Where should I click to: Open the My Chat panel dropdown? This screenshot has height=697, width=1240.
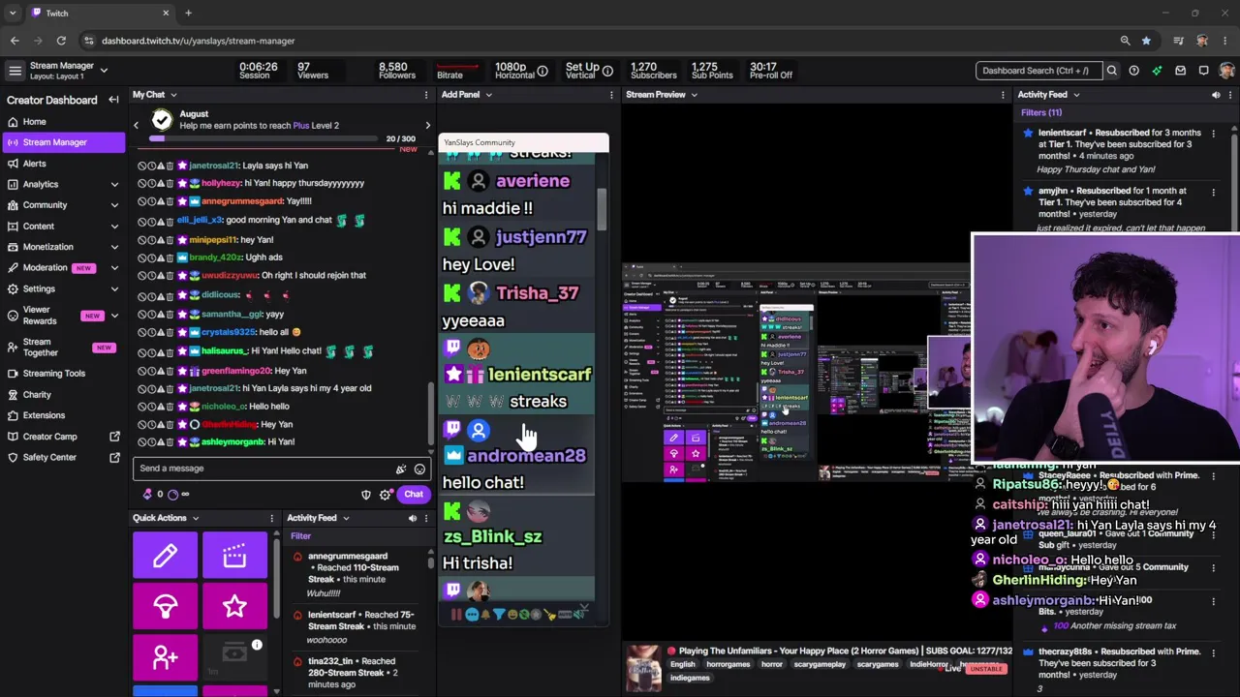click(x=173, y=95)
